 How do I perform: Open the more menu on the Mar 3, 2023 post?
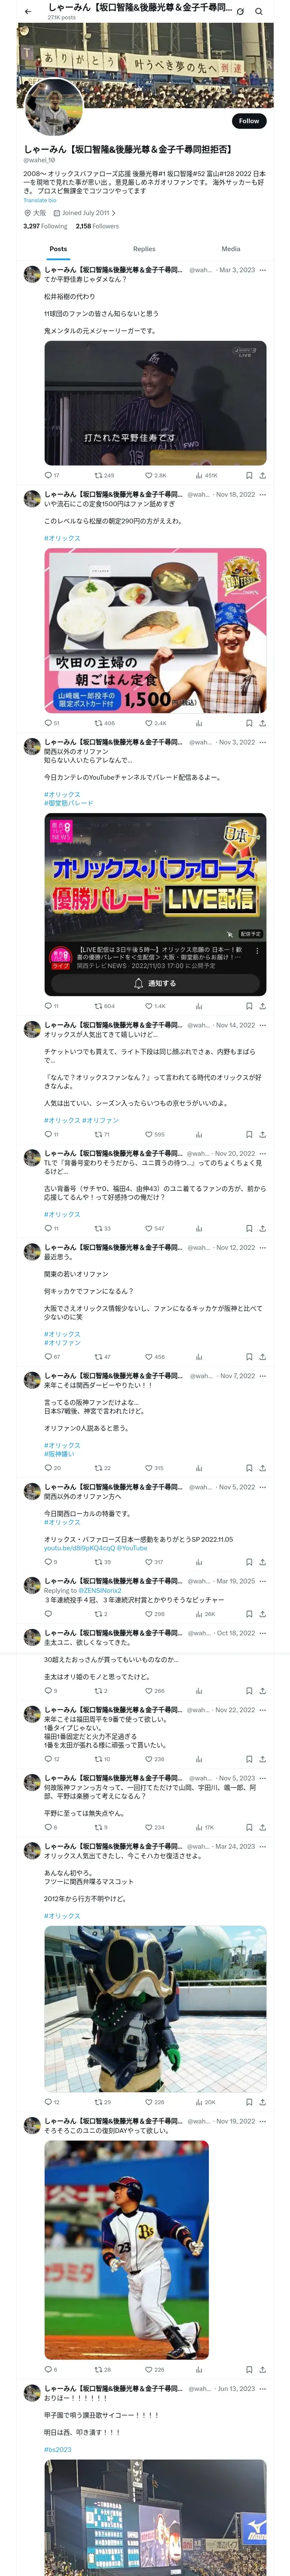262,270
